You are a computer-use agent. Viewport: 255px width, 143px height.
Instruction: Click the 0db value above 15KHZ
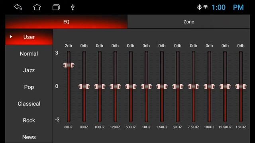(241, 46)
